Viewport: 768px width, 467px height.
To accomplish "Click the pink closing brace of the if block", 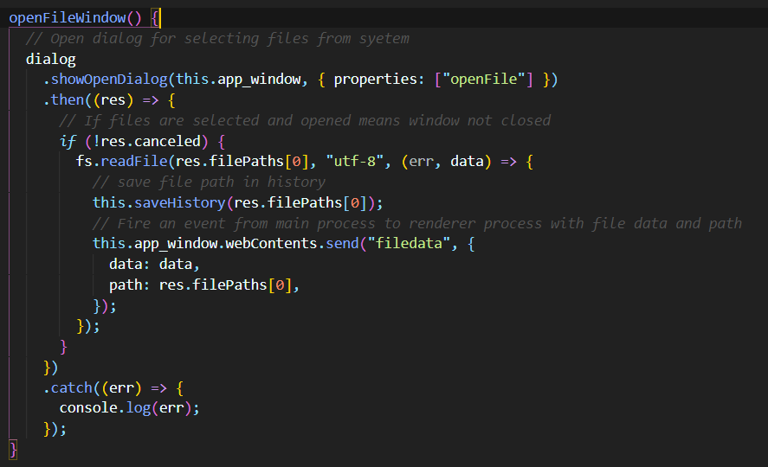I will point(63,347).
